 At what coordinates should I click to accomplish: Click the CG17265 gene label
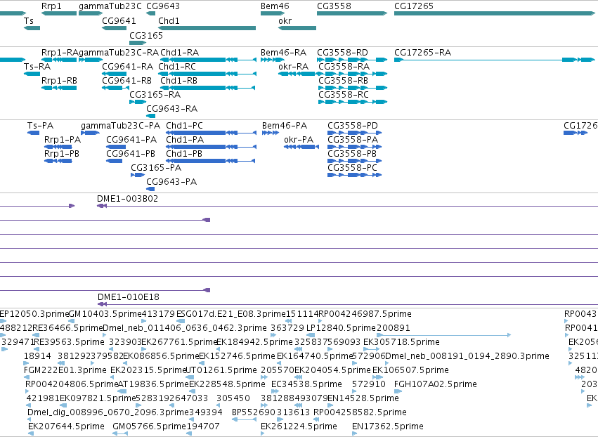414,6
